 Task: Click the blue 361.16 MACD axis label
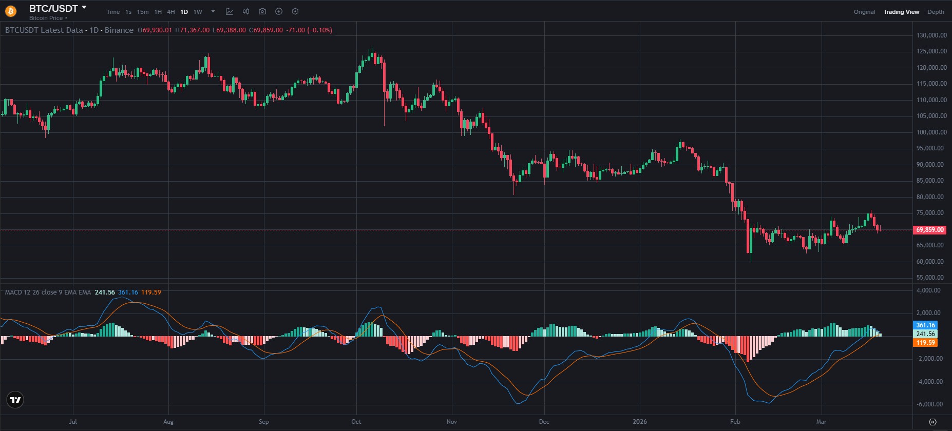tap(926, 325)
